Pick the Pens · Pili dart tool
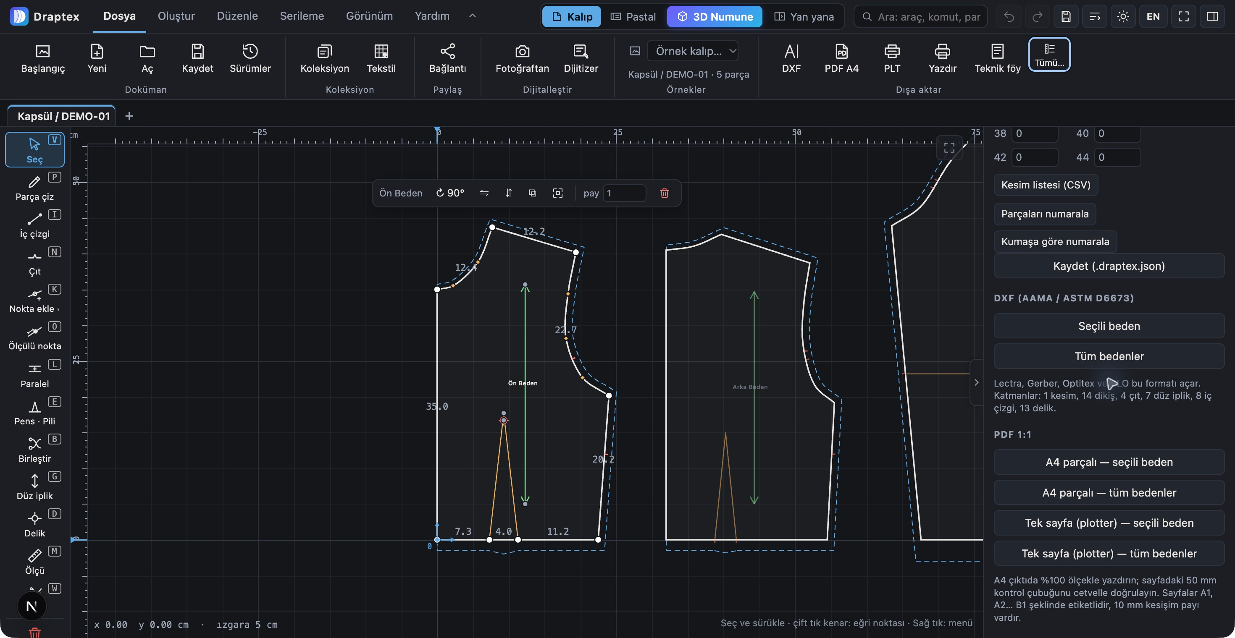Viewport: 1235px width, 638px height. [x=34, y=412]
